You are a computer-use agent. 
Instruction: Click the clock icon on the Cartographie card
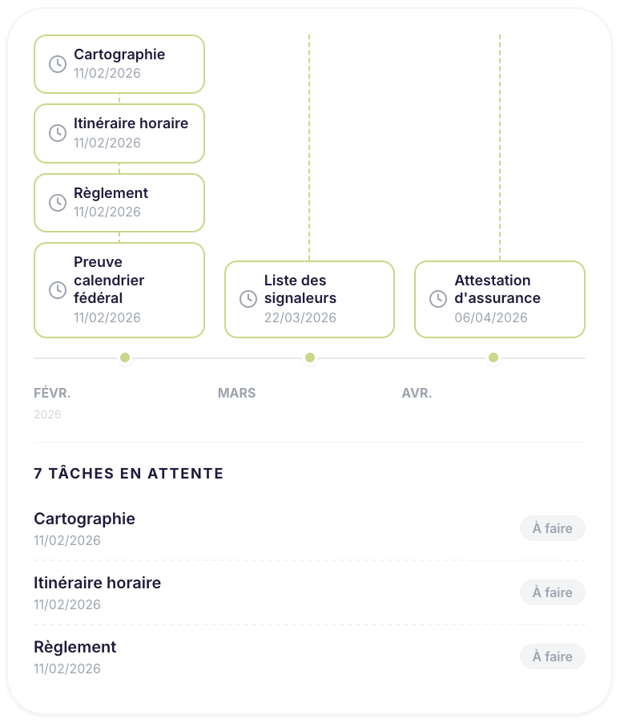(x=56, y=64)
